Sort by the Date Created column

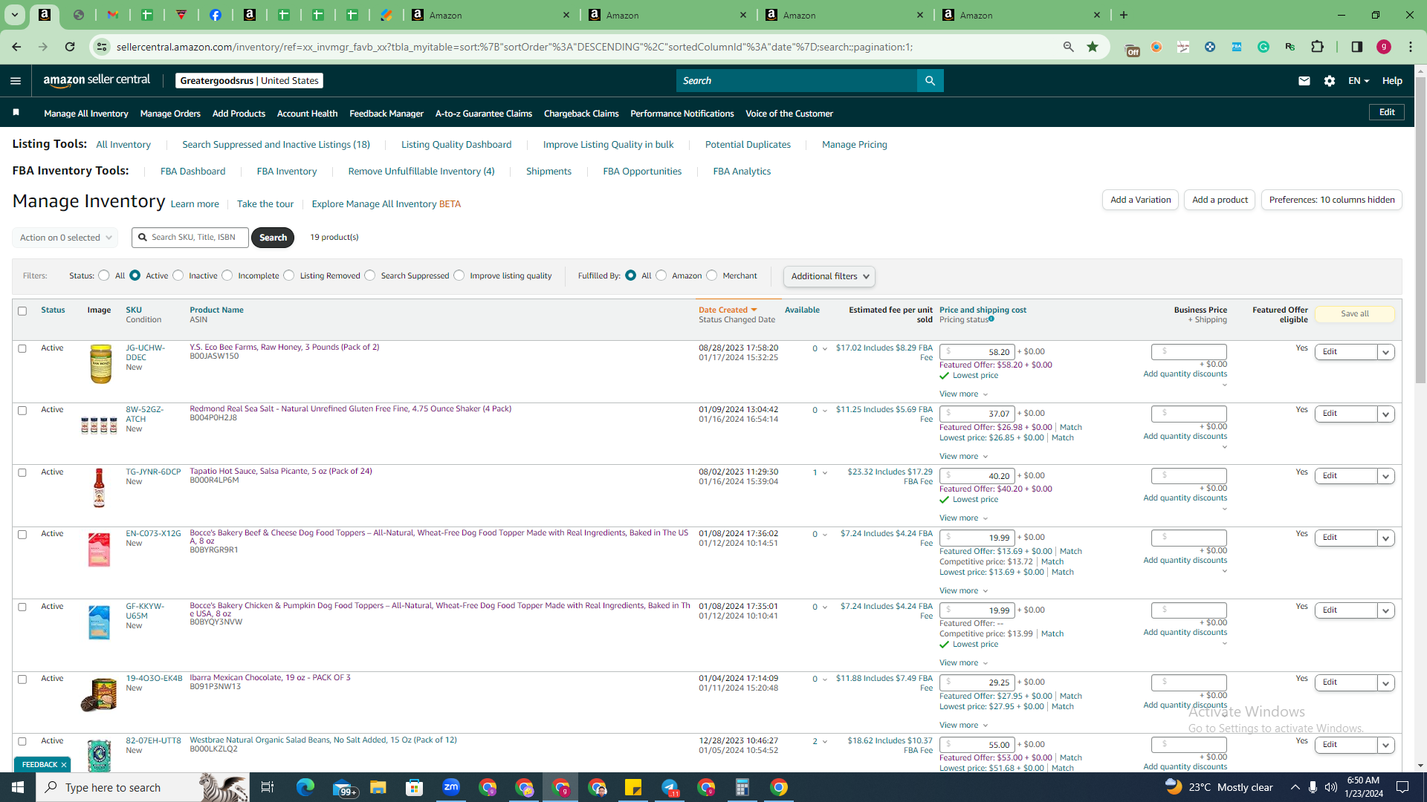coord(727,310)
